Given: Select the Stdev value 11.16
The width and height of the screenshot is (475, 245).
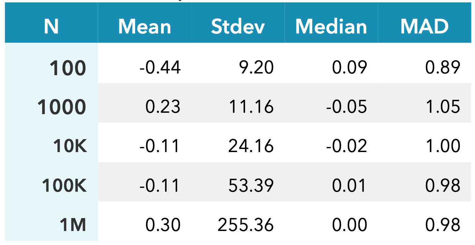Looking at the screenshot, I should tap(251, 107).
